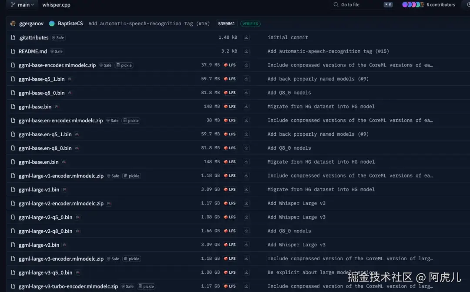The image size is (470, 292).
Task: Download ggml-base.en.bin
Action: click(246, 161)
